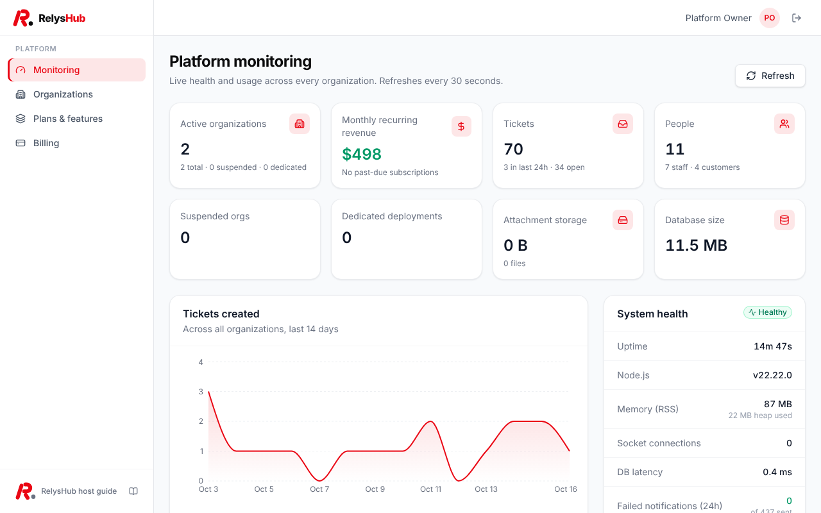Click the inbox icon on Tickets card
This screenshot has width=821, height=513.
[x=623, y=124]
